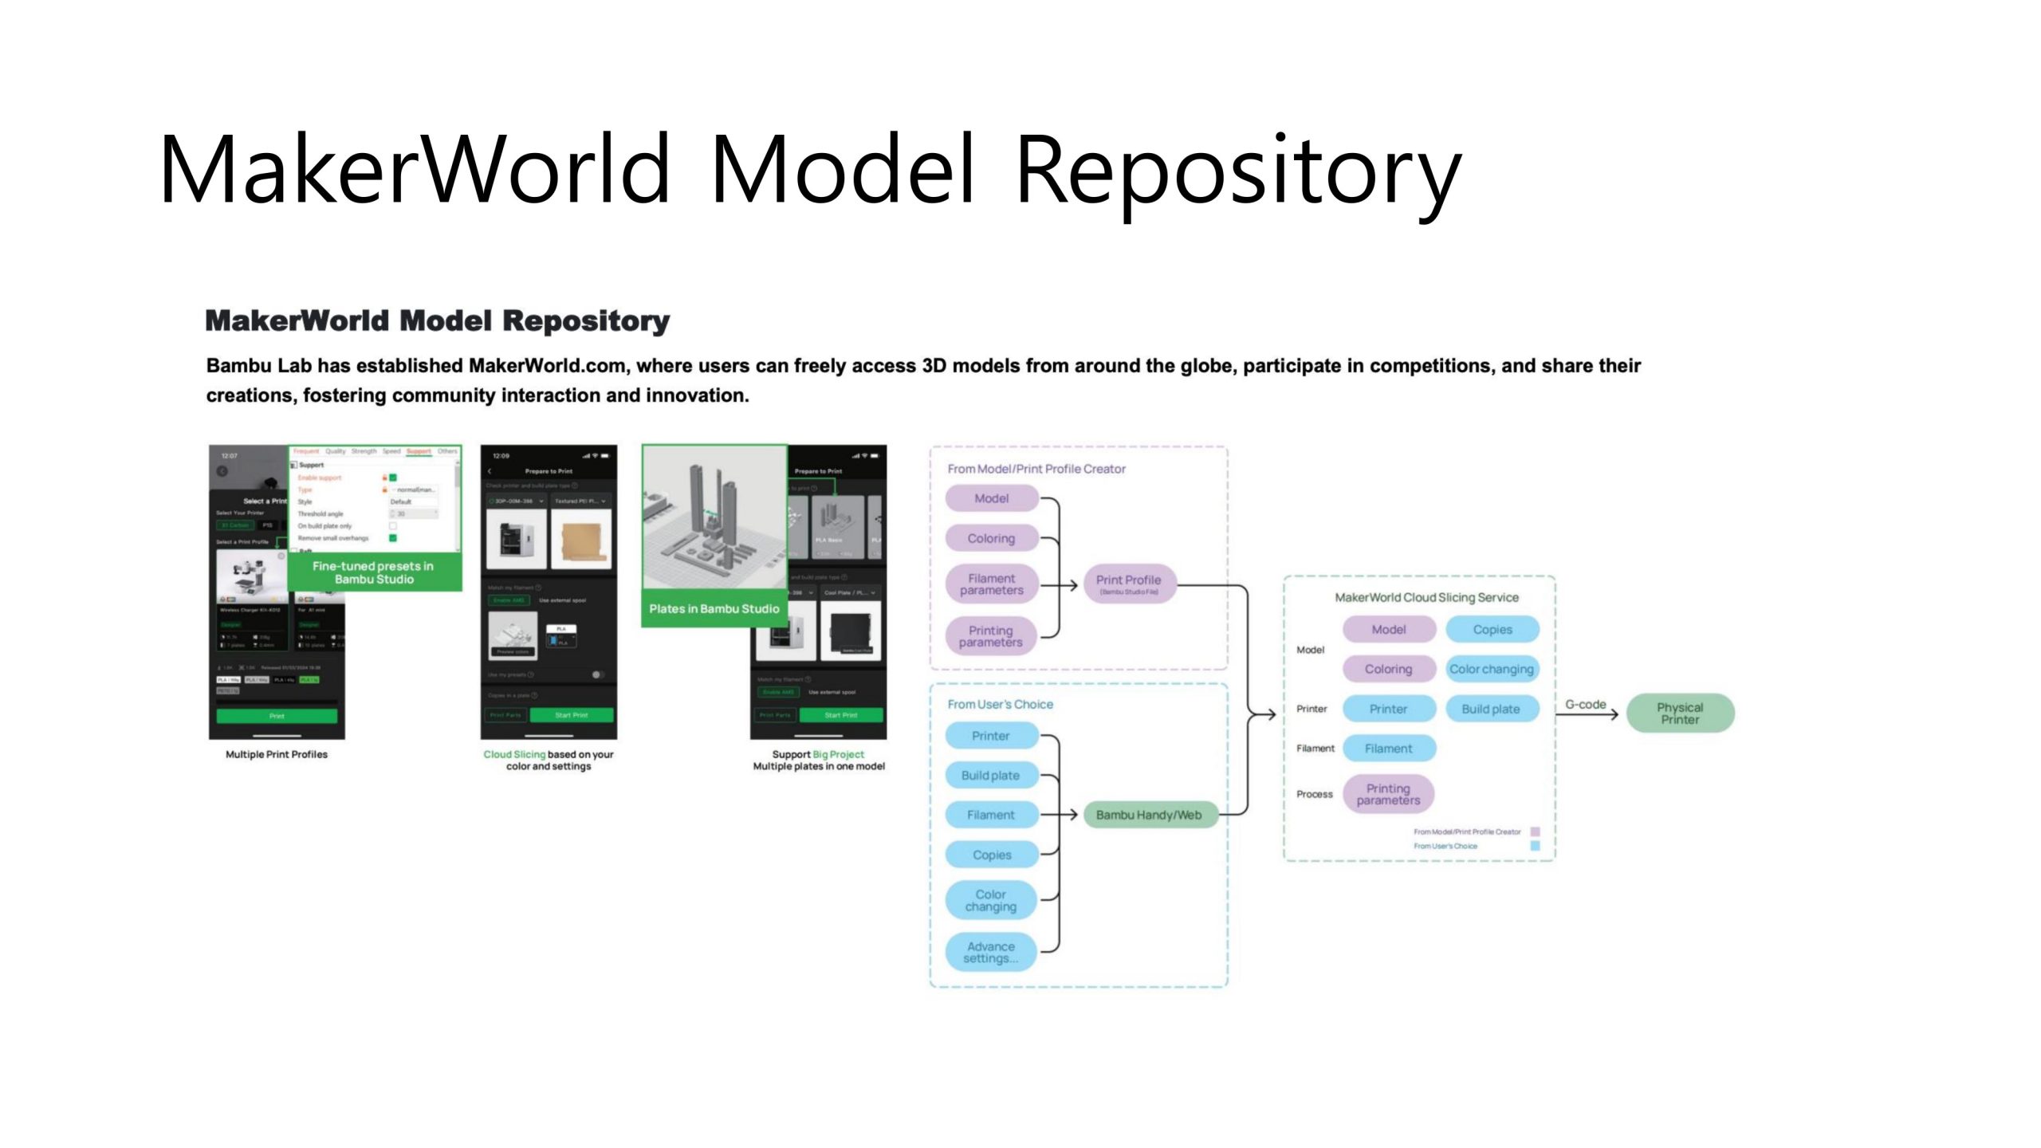The image size is (2041, 1148).
Task: Tap Enable AMS in the Big Project phone
Action: pos(779,692)
